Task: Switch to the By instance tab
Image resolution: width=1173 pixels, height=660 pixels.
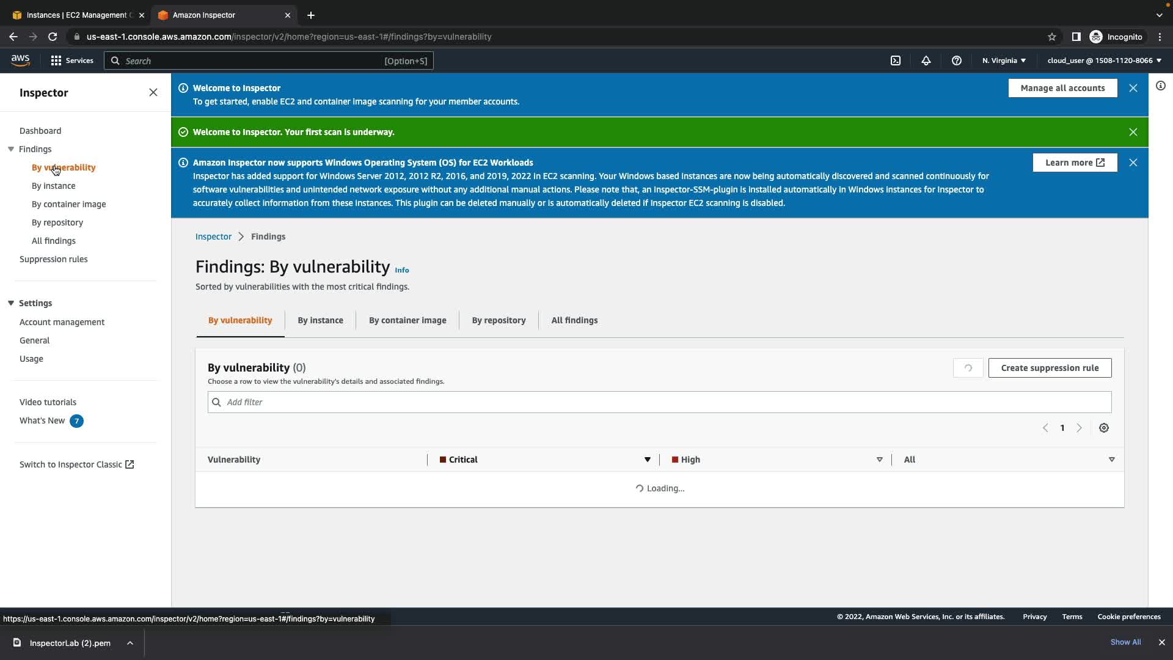Action: pyautogui.click(x=320, y=320)
